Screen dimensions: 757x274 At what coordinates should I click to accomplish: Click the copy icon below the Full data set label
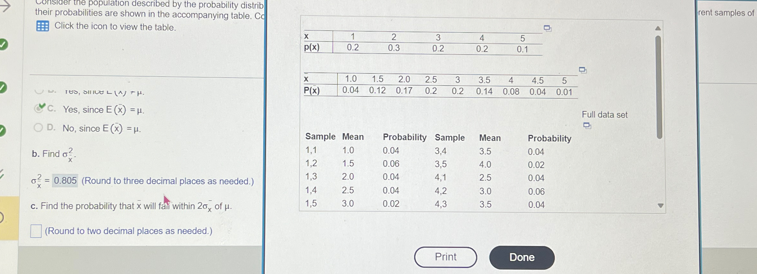click(587, 126)
